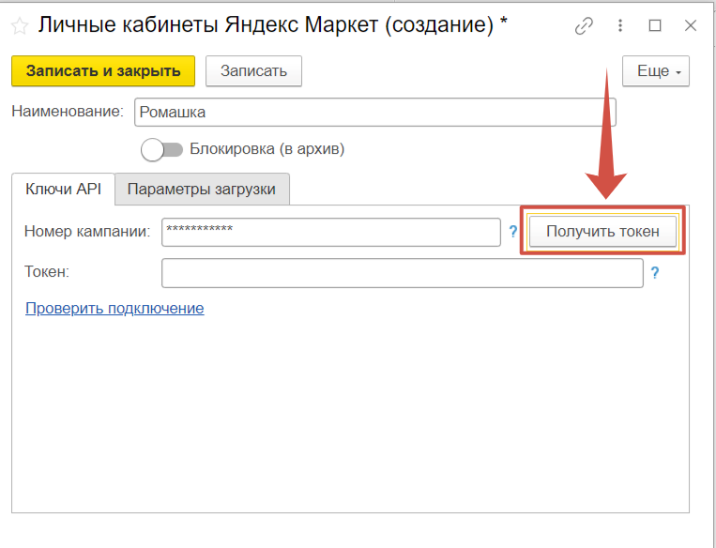
Task: Click the empty Токен input field
Action: [402, 273]
